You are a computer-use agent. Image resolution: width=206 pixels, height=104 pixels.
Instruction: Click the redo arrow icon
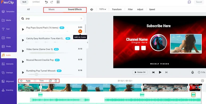point(52,2)
